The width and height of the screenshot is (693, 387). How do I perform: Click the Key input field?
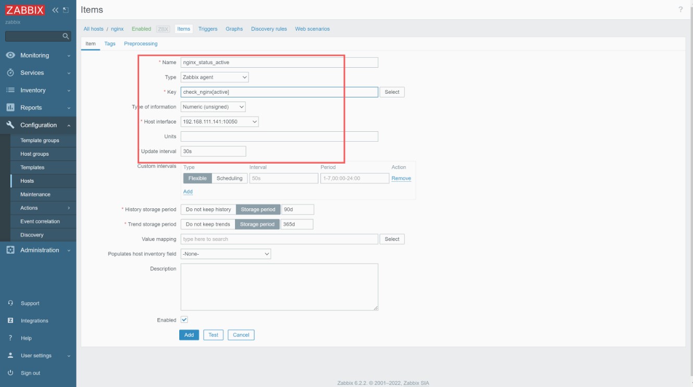pos(279,92)
